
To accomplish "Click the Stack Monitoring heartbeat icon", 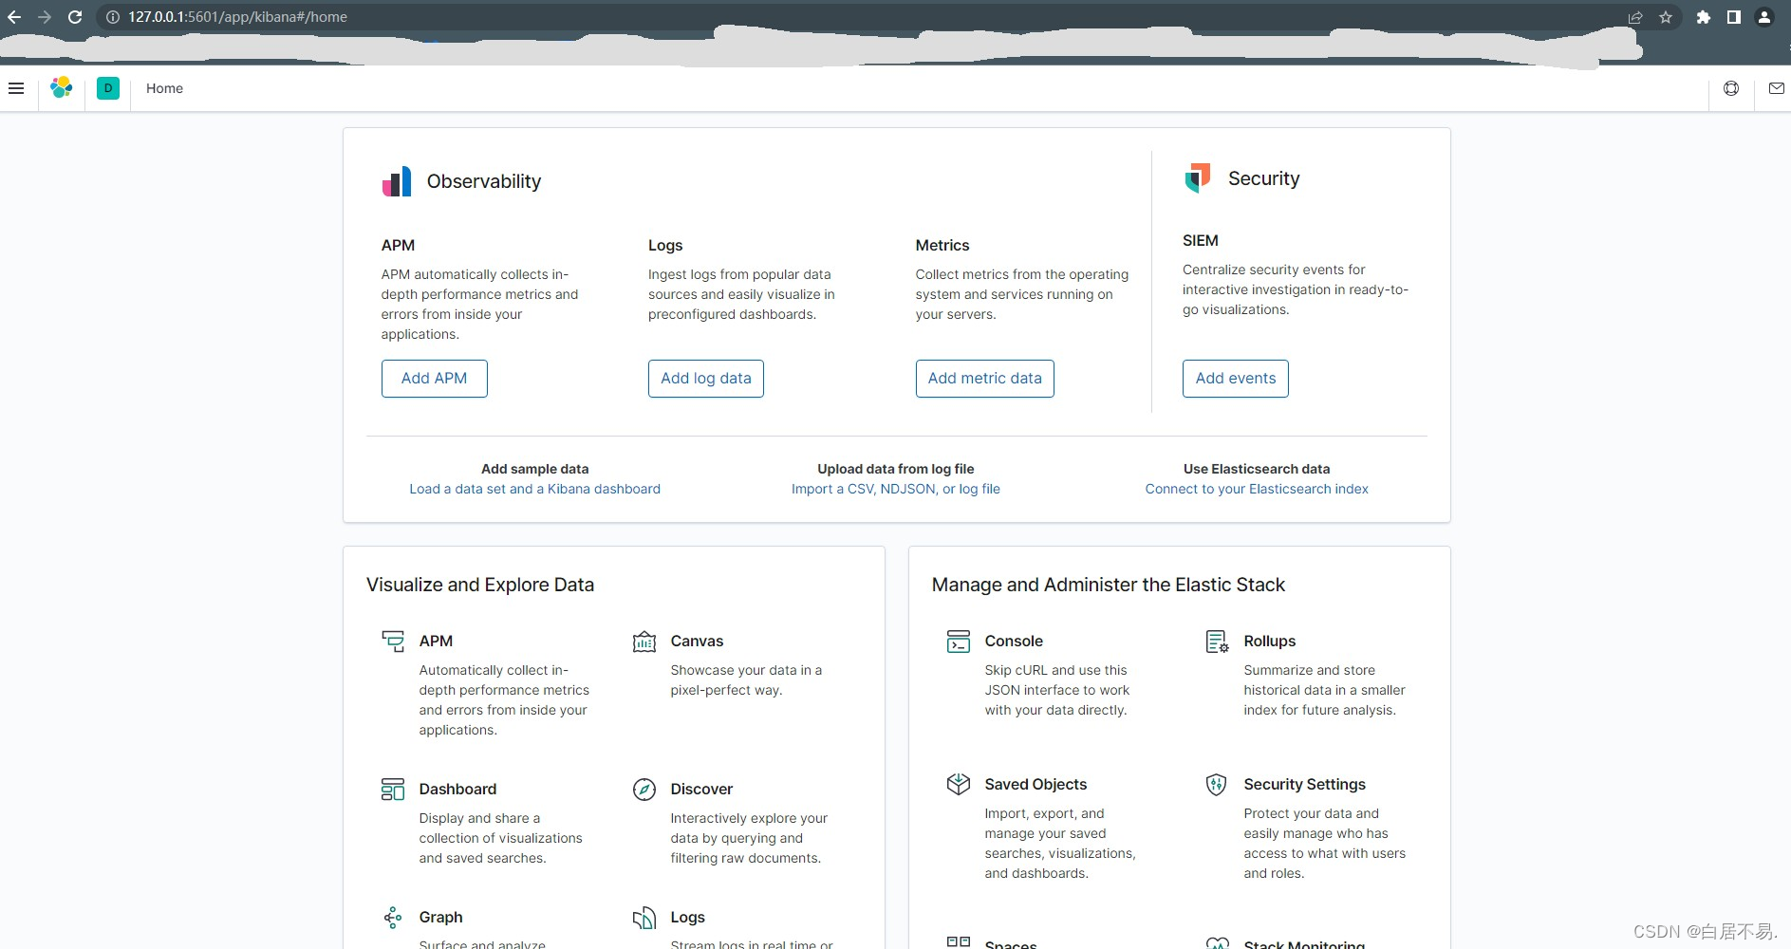I will click(x=1217, y=942).
